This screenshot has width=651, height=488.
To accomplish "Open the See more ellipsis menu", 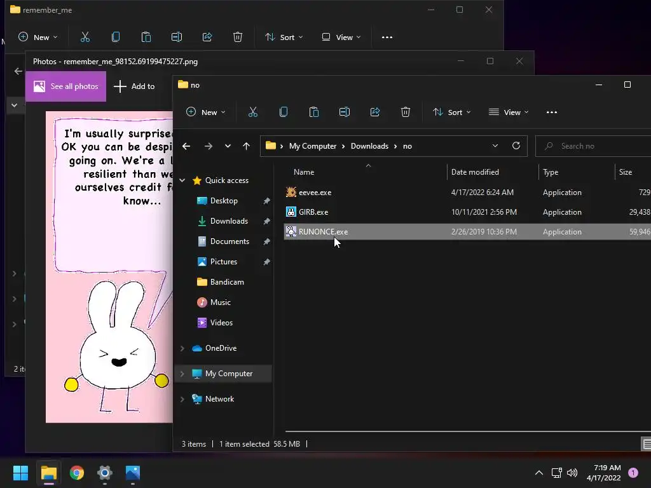I will tap(552, 112).
